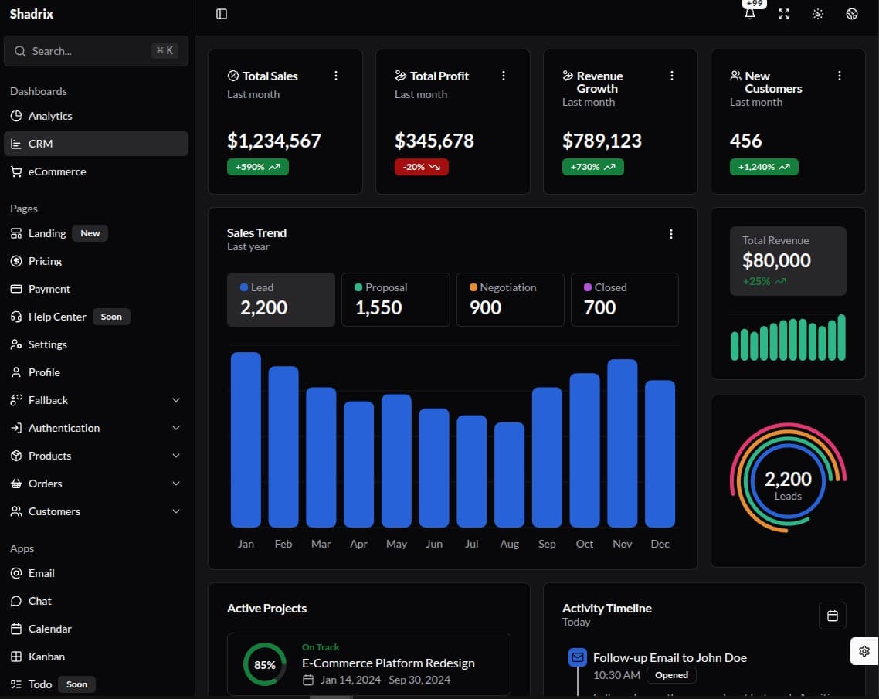The image size is (879, 699).
Task: Click the Chat bubble icon
Action: (16, 601)
